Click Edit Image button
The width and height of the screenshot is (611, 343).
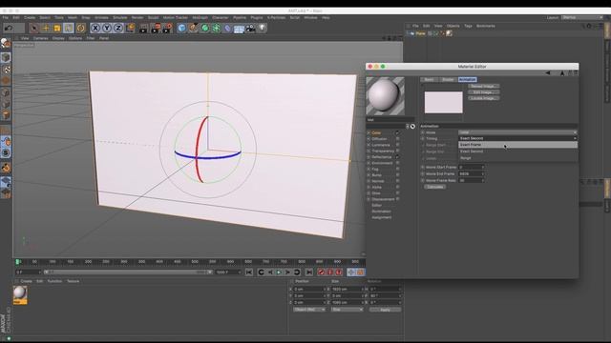coord(483,92)
